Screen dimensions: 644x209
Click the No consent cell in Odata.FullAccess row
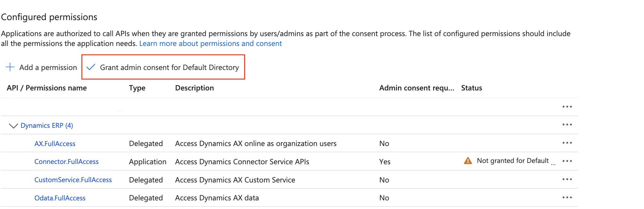(384, 198)
